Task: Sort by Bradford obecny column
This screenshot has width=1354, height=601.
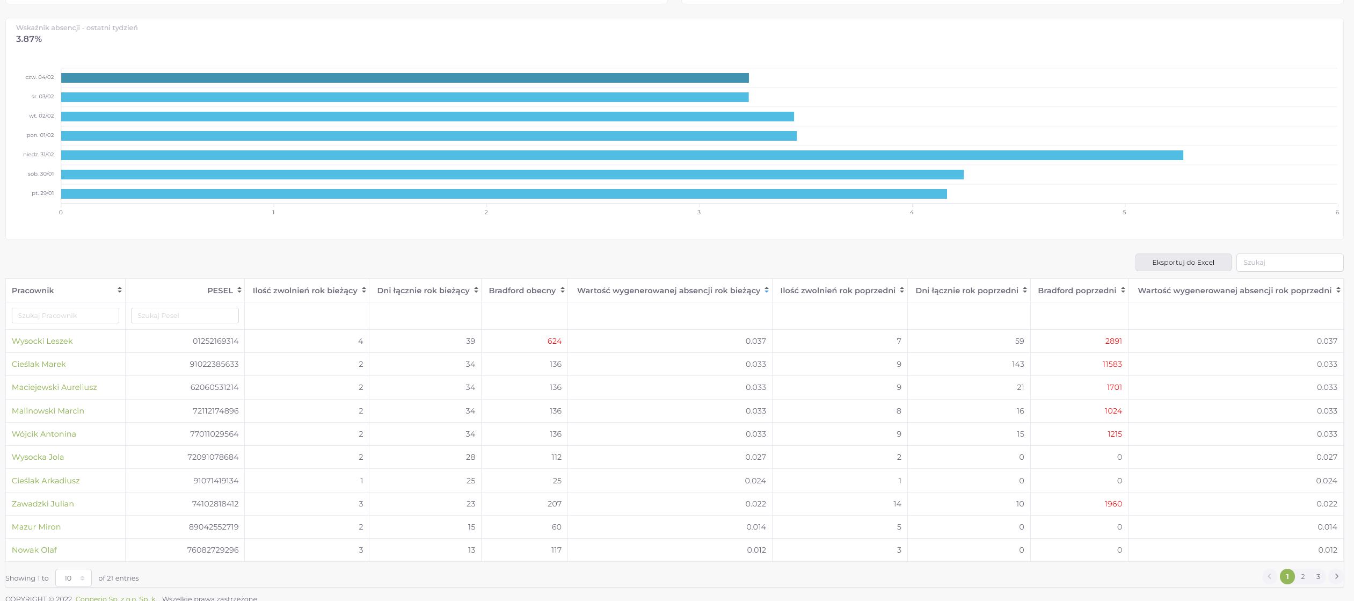Action: click(562, 290)
